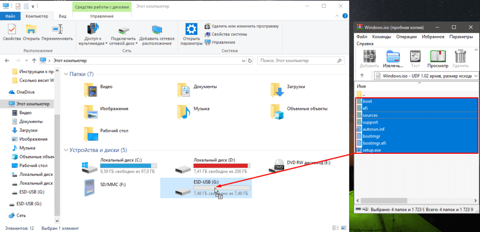Click the up-folder arrow in WinRAR
480x232 pixels.
click(362, 76)
